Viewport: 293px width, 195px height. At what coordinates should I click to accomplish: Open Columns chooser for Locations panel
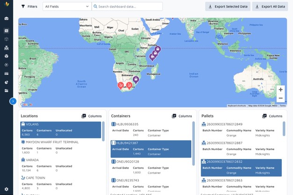pos(91,116)
